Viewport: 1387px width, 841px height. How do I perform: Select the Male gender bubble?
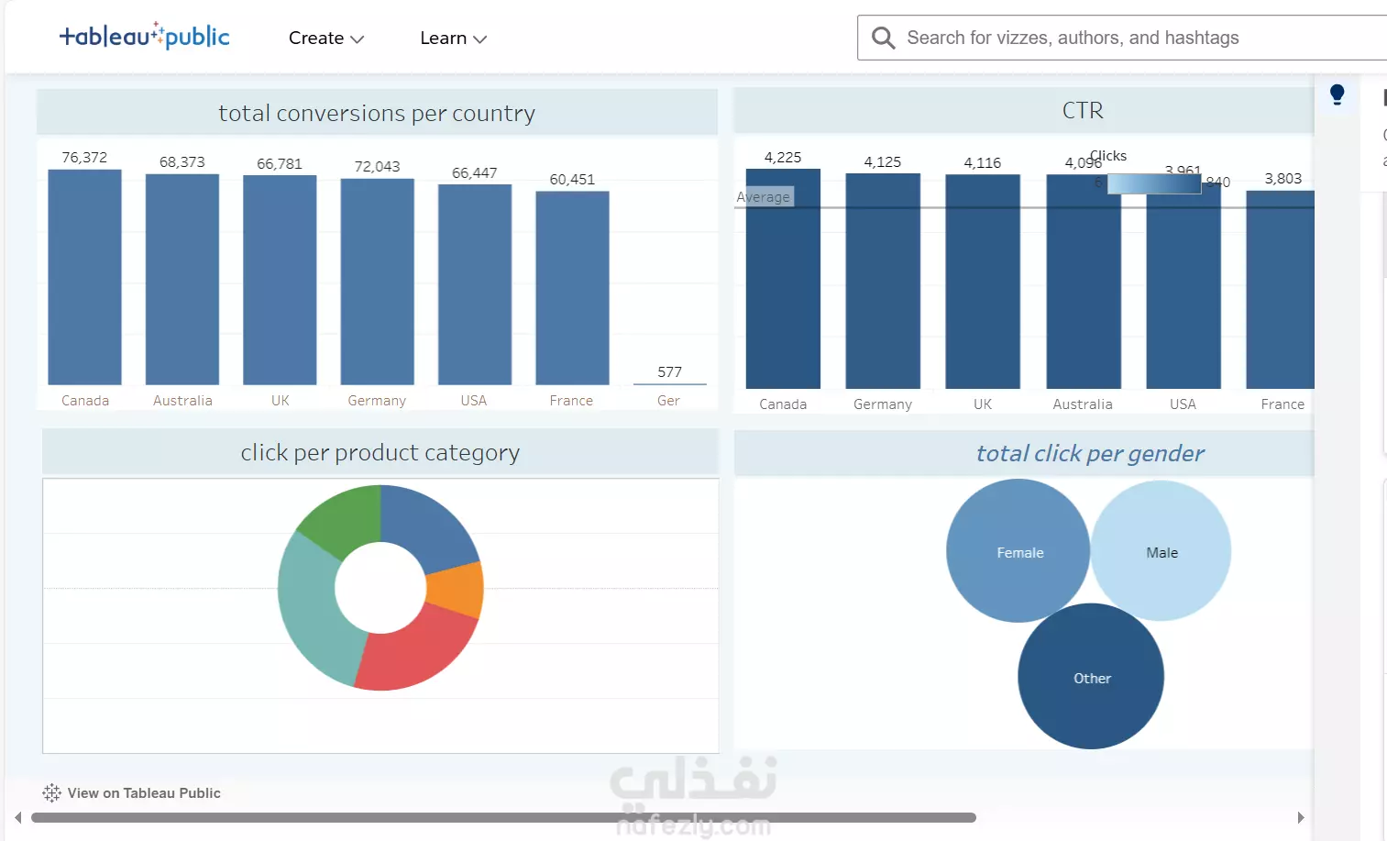[1161, 550]
